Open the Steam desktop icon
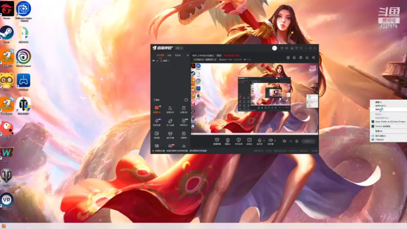407x229 pixels. [7, 34]
